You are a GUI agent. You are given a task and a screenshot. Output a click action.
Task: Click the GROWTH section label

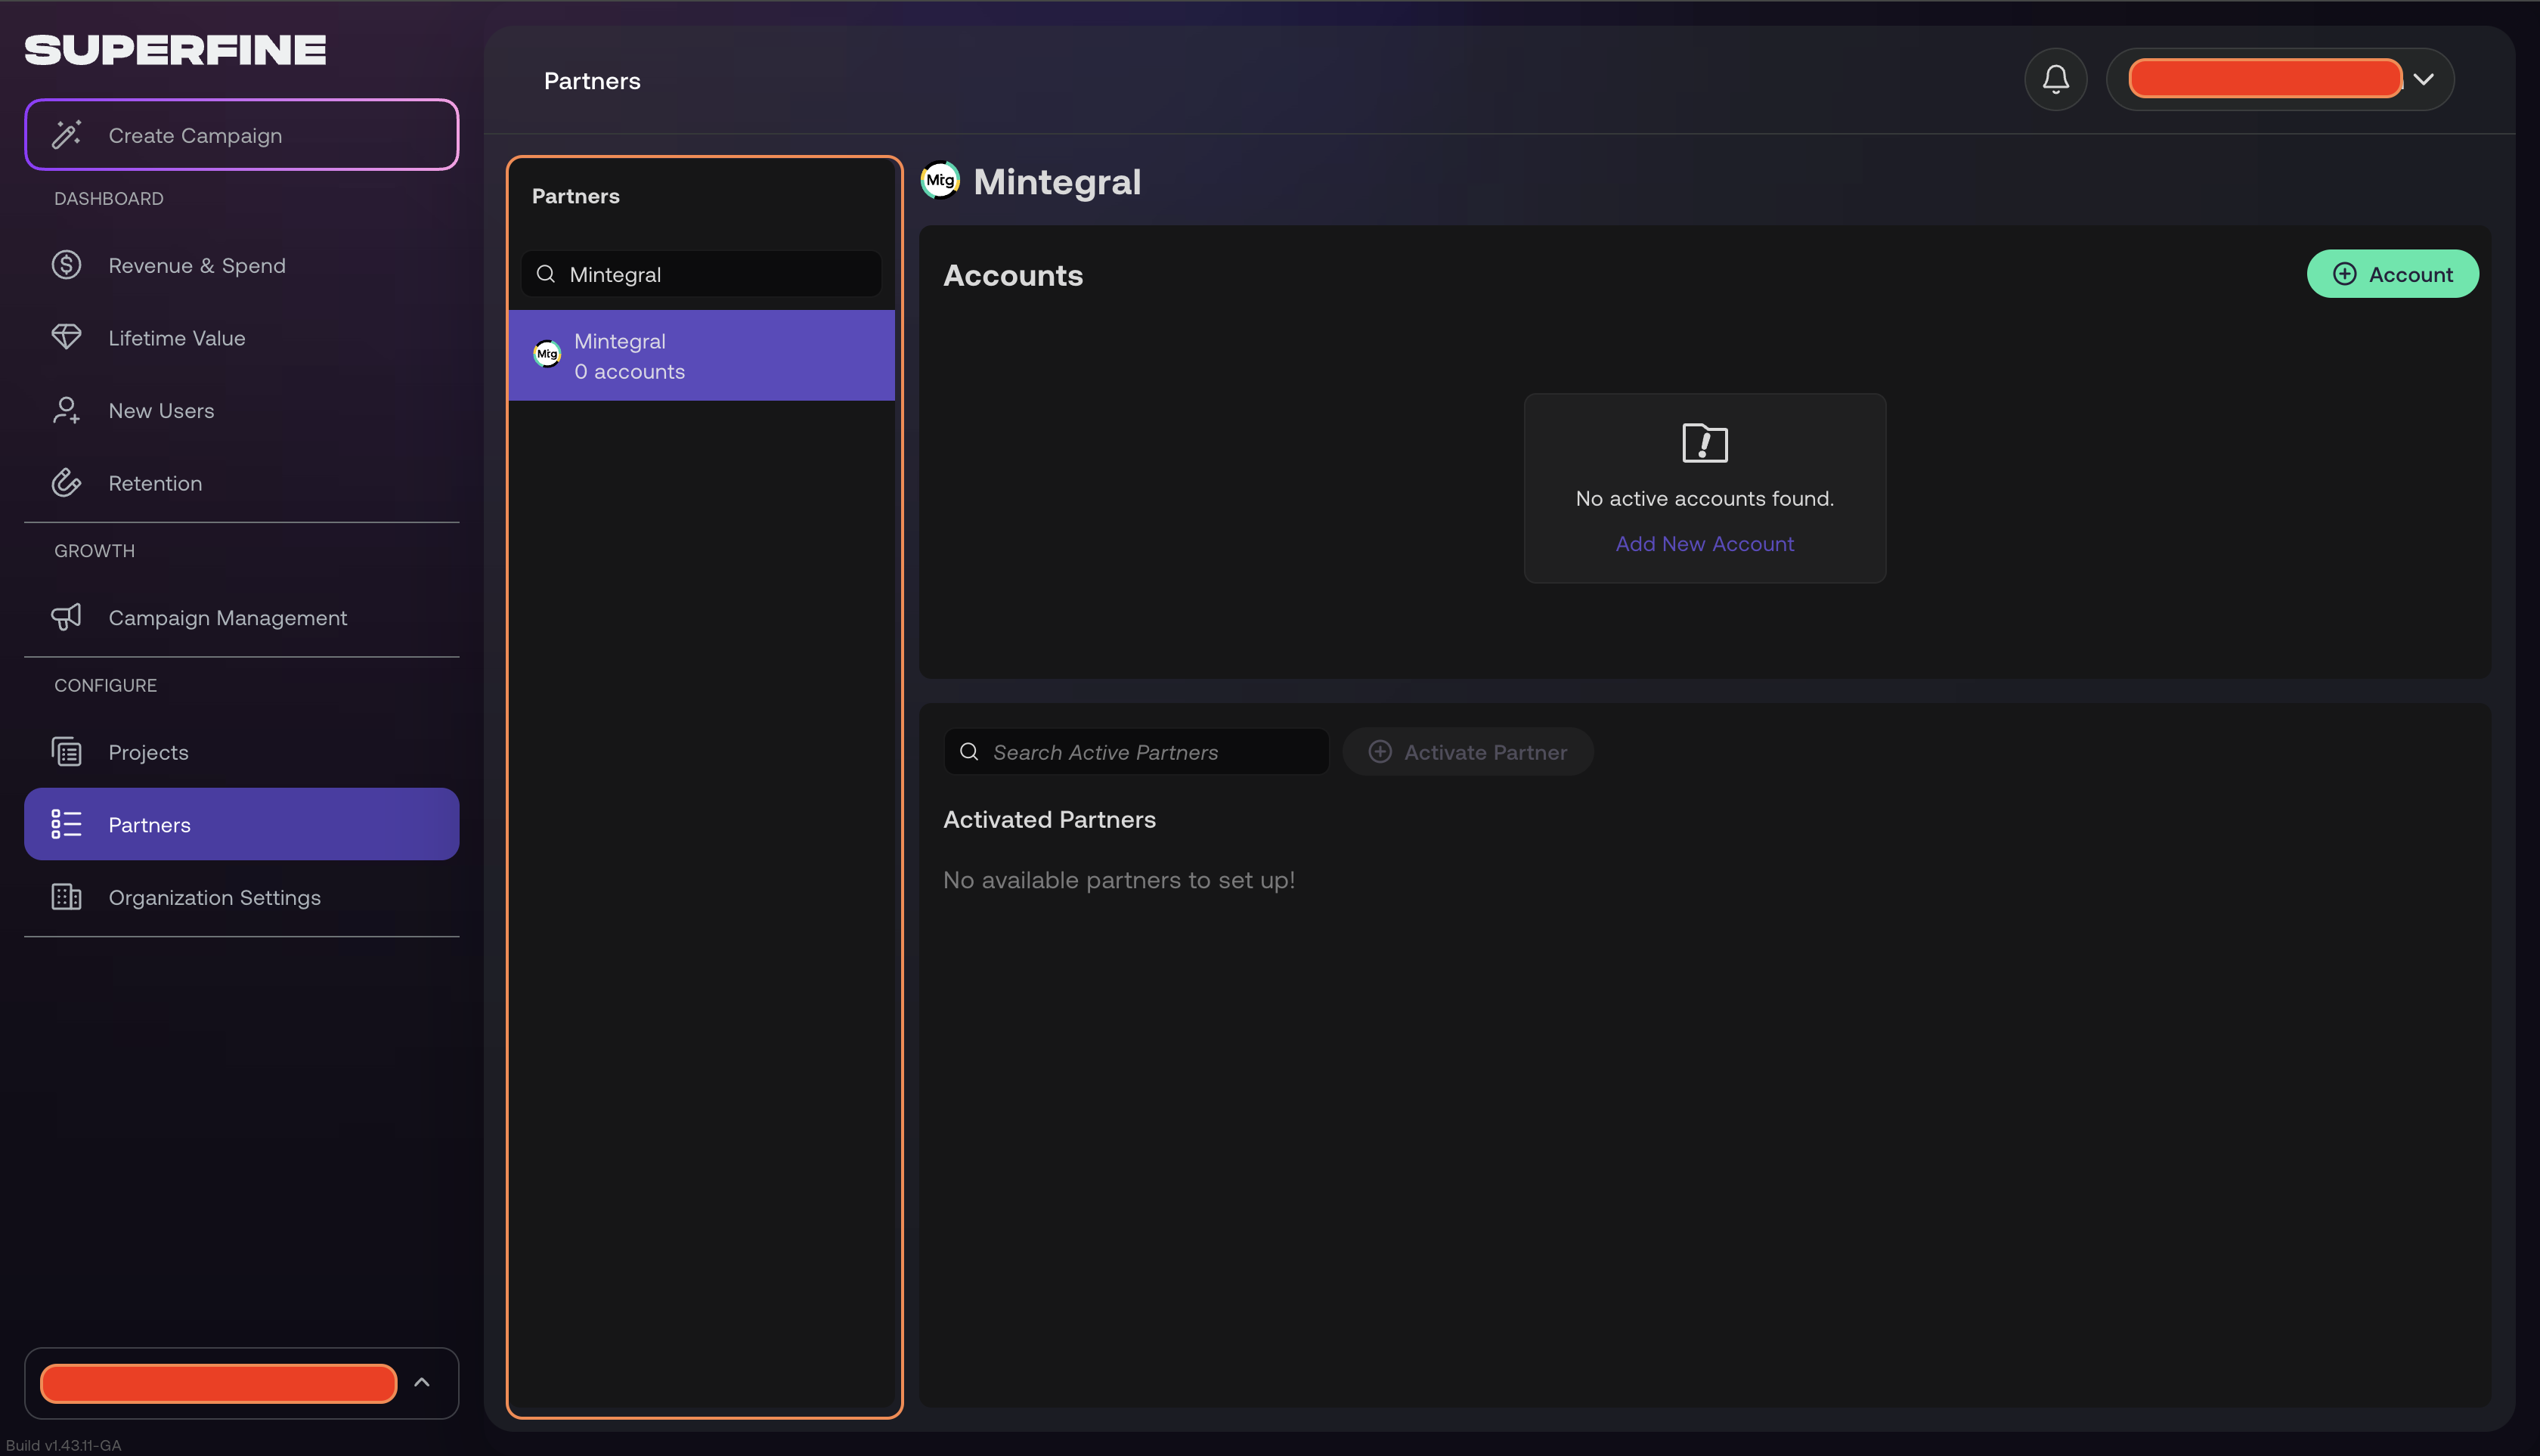(94, 550)
